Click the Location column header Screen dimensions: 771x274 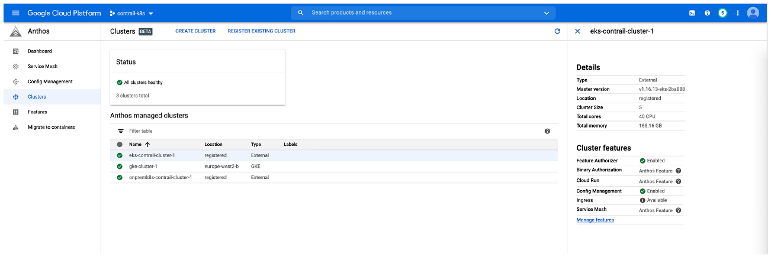[x=213, y=144]
